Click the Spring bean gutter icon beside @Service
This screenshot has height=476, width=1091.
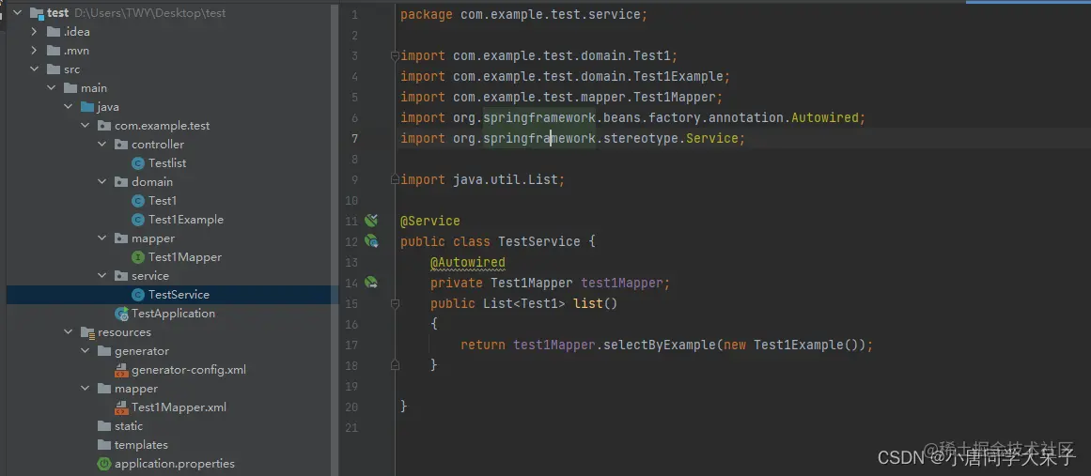coord(371,221)
